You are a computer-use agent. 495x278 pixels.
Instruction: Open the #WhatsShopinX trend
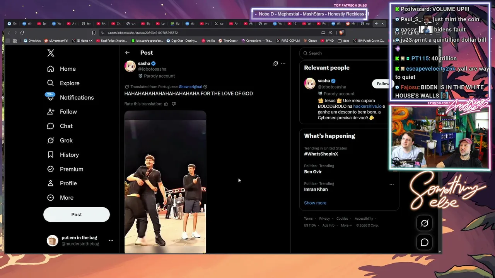(321, 154)
